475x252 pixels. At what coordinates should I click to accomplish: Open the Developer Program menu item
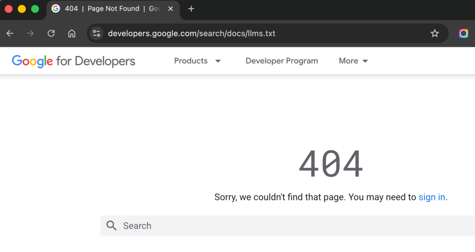282,61
